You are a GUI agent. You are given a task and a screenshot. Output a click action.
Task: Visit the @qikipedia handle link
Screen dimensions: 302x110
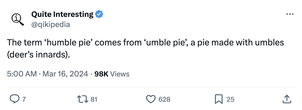coord(50,24)
